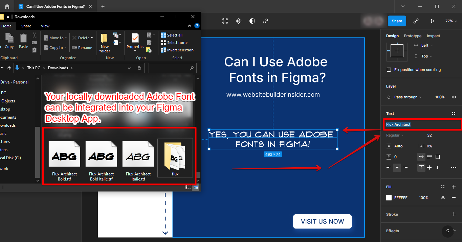Switch Explorer to details view
This screenshot has height=242, width=462.
(188, 187)
